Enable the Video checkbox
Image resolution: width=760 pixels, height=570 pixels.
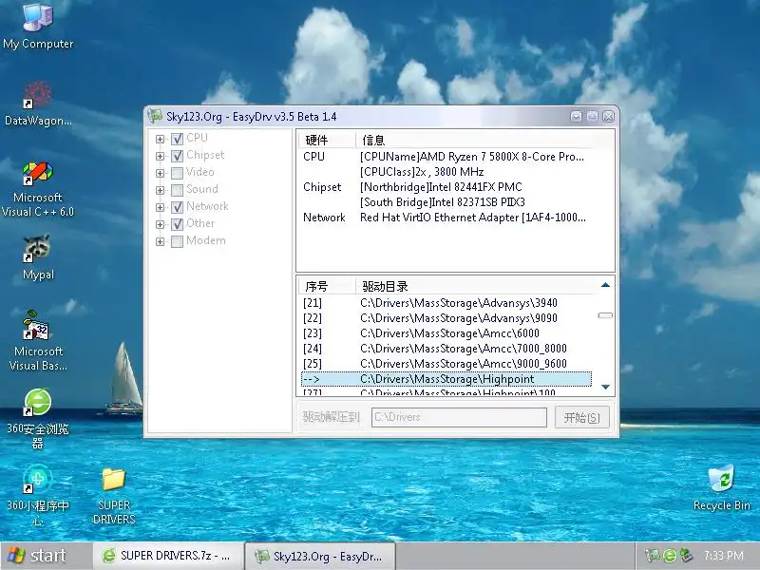pos(177,173)
